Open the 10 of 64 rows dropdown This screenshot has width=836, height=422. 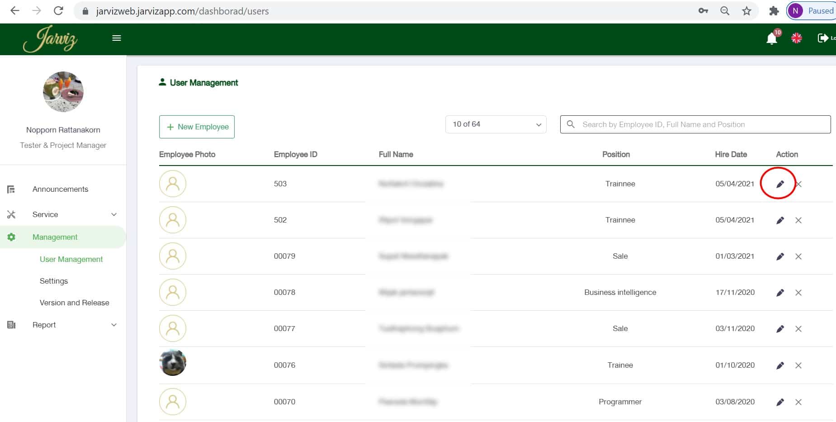[x=496, y=124]
